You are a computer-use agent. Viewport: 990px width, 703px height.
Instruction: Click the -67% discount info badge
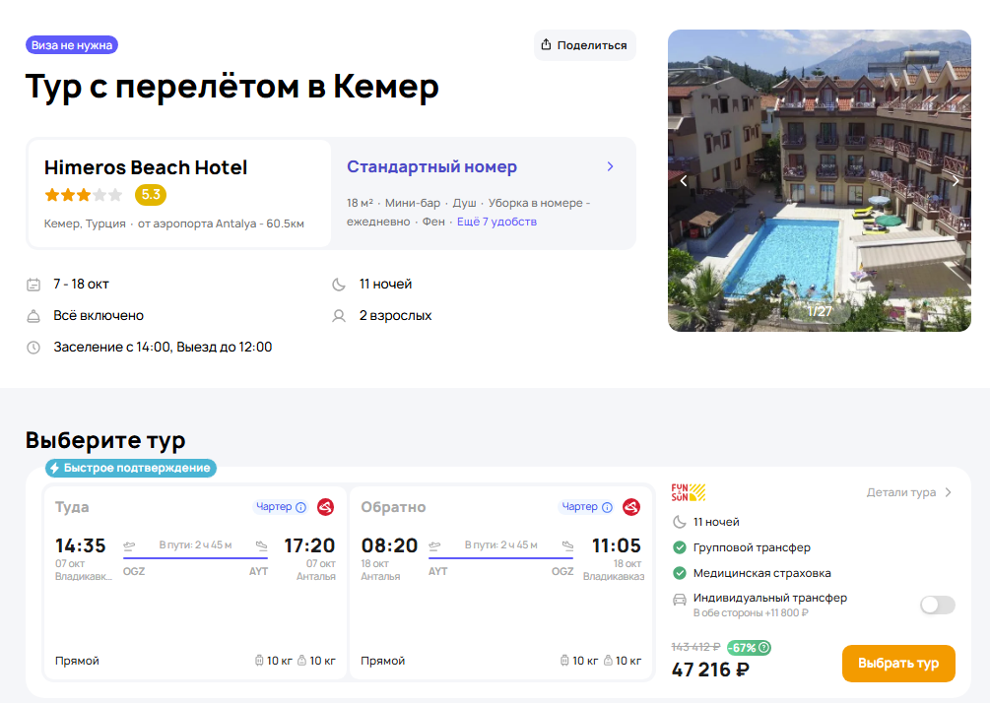(749, 648)
